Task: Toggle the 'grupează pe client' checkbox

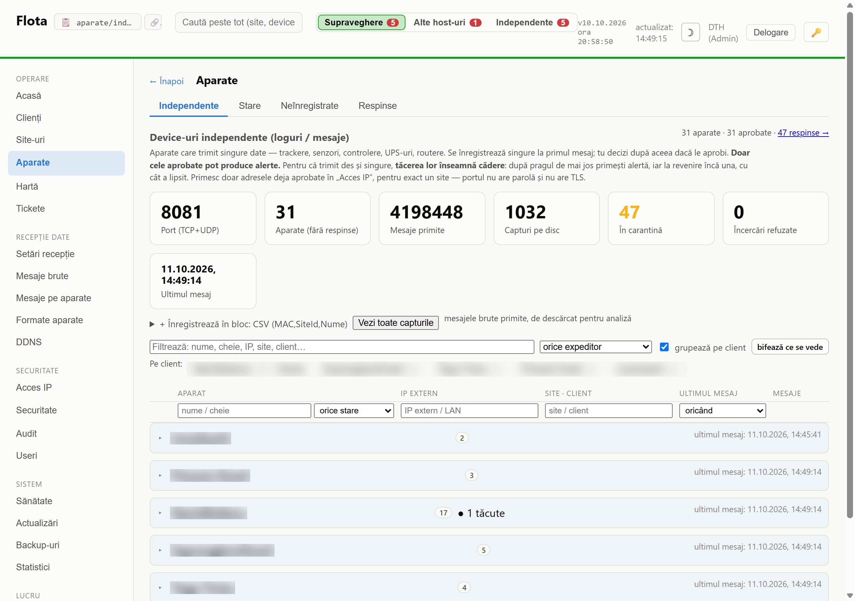Action: [664, 347]
